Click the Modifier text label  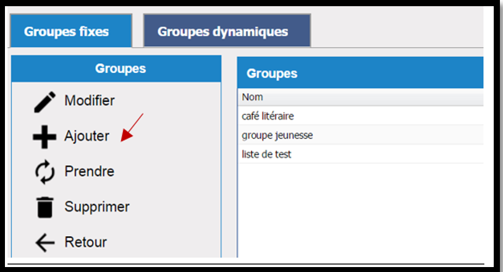click(90, 101)
